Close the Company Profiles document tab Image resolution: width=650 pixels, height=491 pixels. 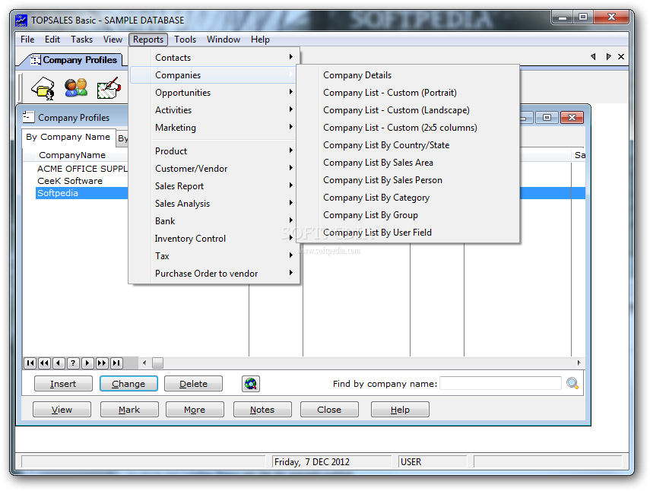point(621,57)
